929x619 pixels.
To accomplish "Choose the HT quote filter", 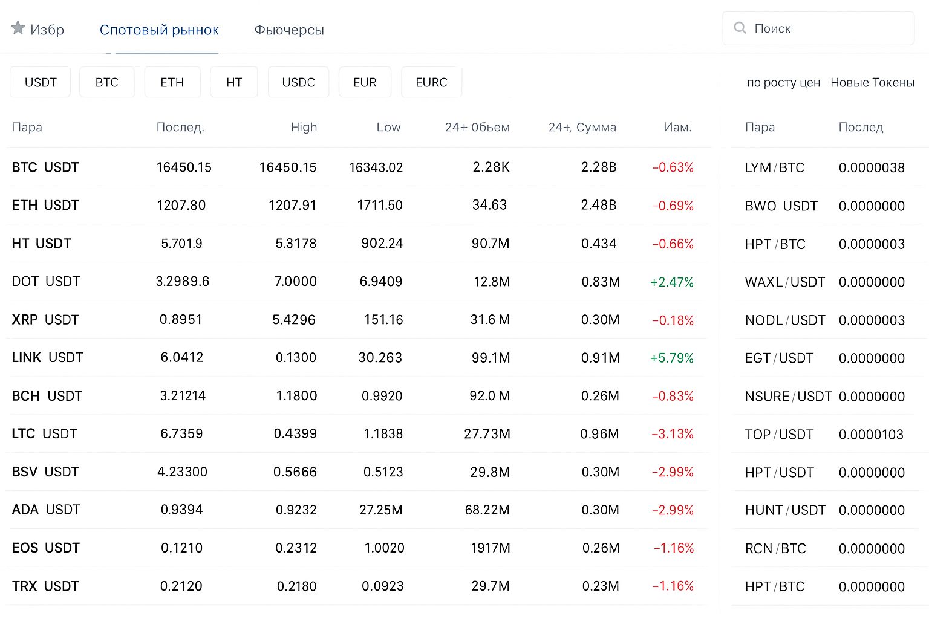I will pyautogui.click(x=234, y=82).
